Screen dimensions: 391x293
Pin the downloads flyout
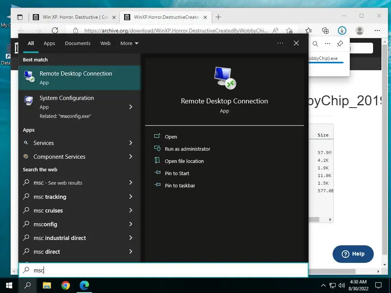(340, 43)
